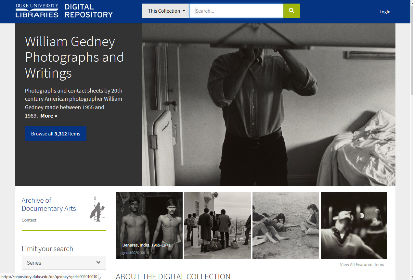Open the beach scene thumbnail
Viewport: 413px width, 280px height.
coord(286,225)
